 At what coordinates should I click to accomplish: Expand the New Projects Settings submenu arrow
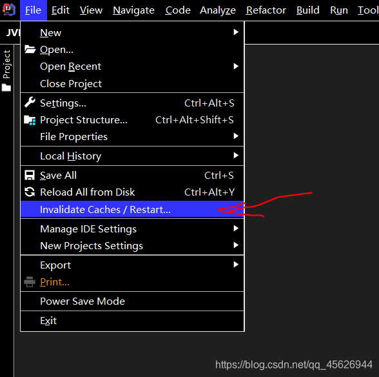point(236,245)
